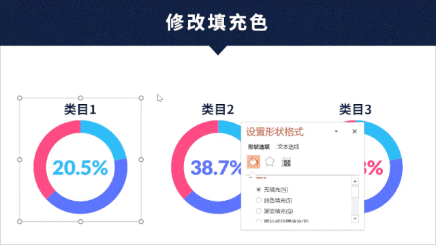
Task: Click the scroll down arrow in format pane
Action: [x=355, y=219]
